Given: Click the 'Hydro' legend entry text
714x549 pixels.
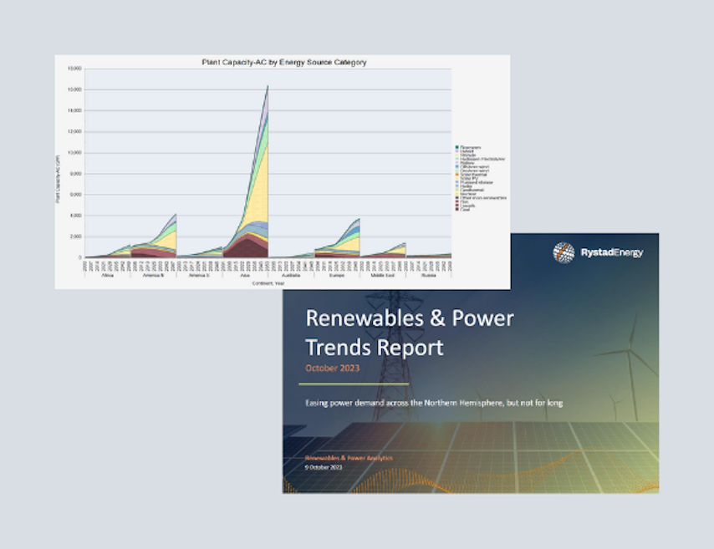Looking at the screenshot, I should pyautogui.click(x=467, y=186).
